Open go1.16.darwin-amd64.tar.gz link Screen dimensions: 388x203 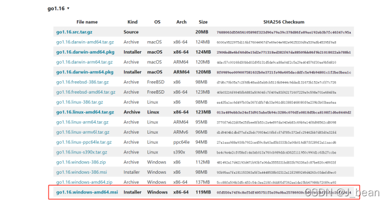click(85, 42)
